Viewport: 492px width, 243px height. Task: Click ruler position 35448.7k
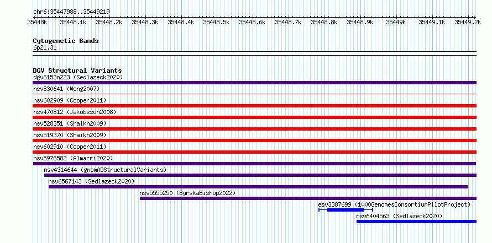pos(289,22)
